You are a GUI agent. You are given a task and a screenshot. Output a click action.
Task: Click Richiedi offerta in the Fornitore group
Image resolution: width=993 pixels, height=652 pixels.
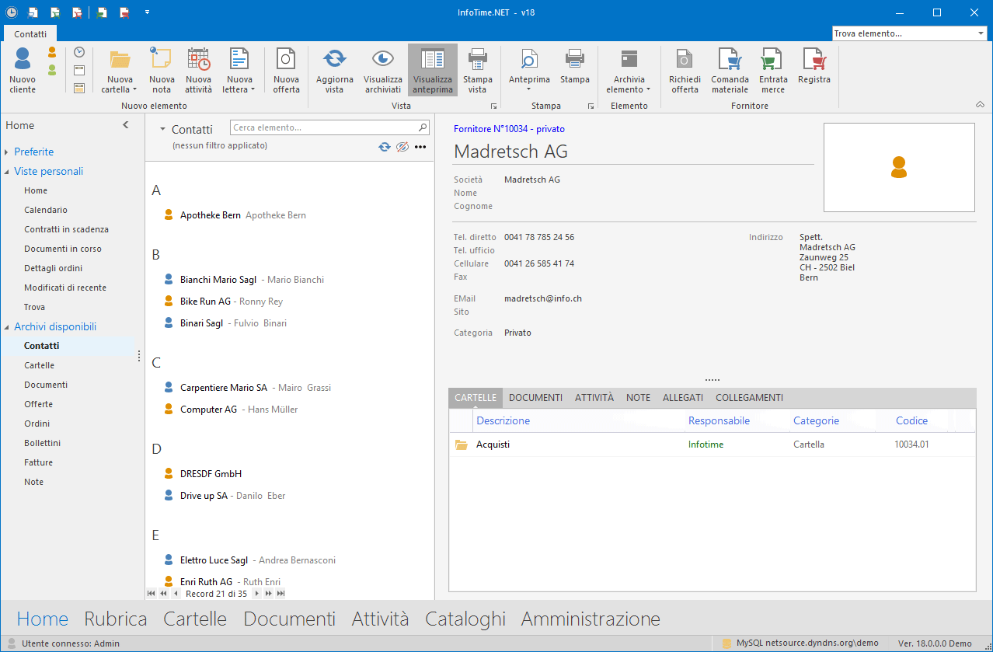click(685, 70)
